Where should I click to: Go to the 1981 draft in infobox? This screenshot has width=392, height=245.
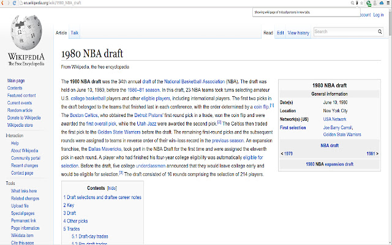coord(371,154)
